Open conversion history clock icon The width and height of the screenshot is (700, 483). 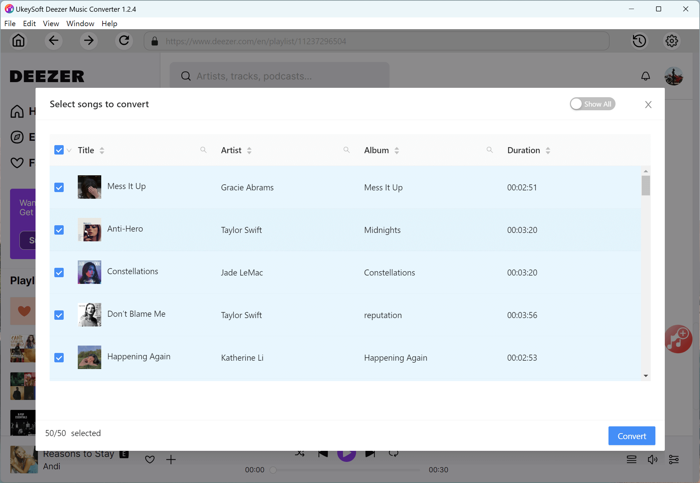click(x=639, y=41)
